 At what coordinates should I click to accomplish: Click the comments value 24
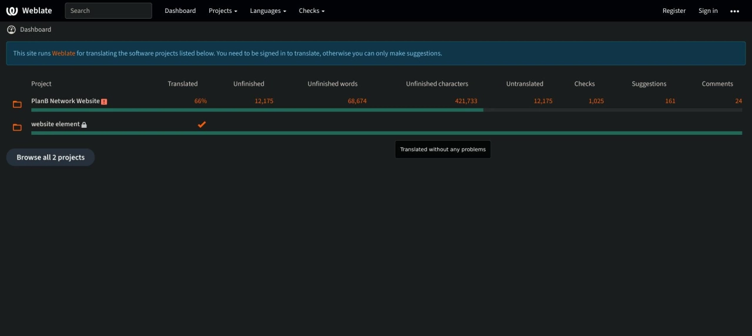point(738,101)
